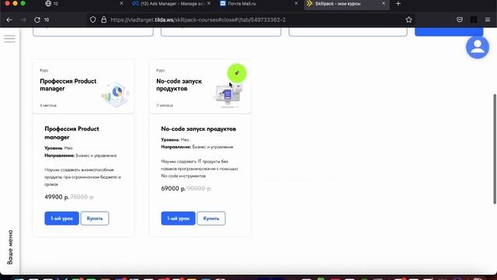Click the No-code course computer illustration

(228, 95)
